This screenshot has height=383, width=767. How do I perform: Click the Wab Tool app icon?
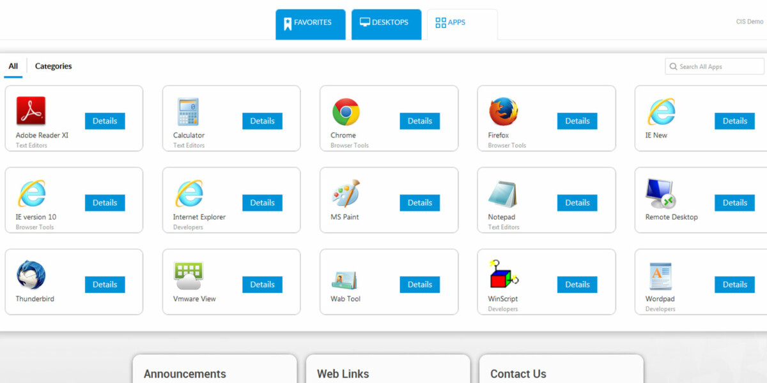point(344,280)
